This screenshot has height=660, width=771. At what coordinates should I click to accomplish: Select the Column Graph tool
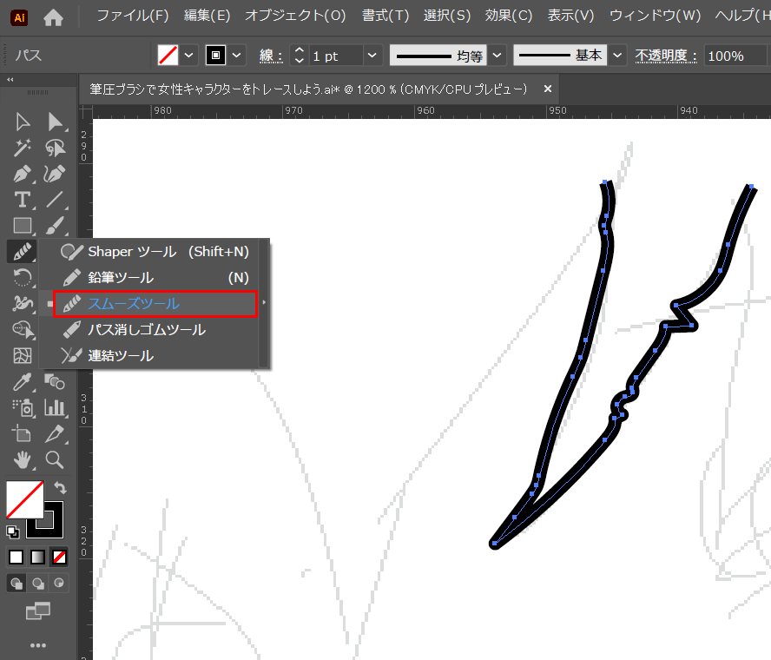55,407
